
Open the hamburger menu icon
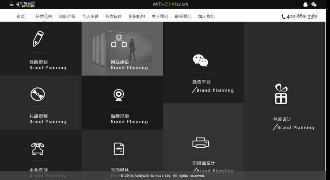(x=12, y=5)
